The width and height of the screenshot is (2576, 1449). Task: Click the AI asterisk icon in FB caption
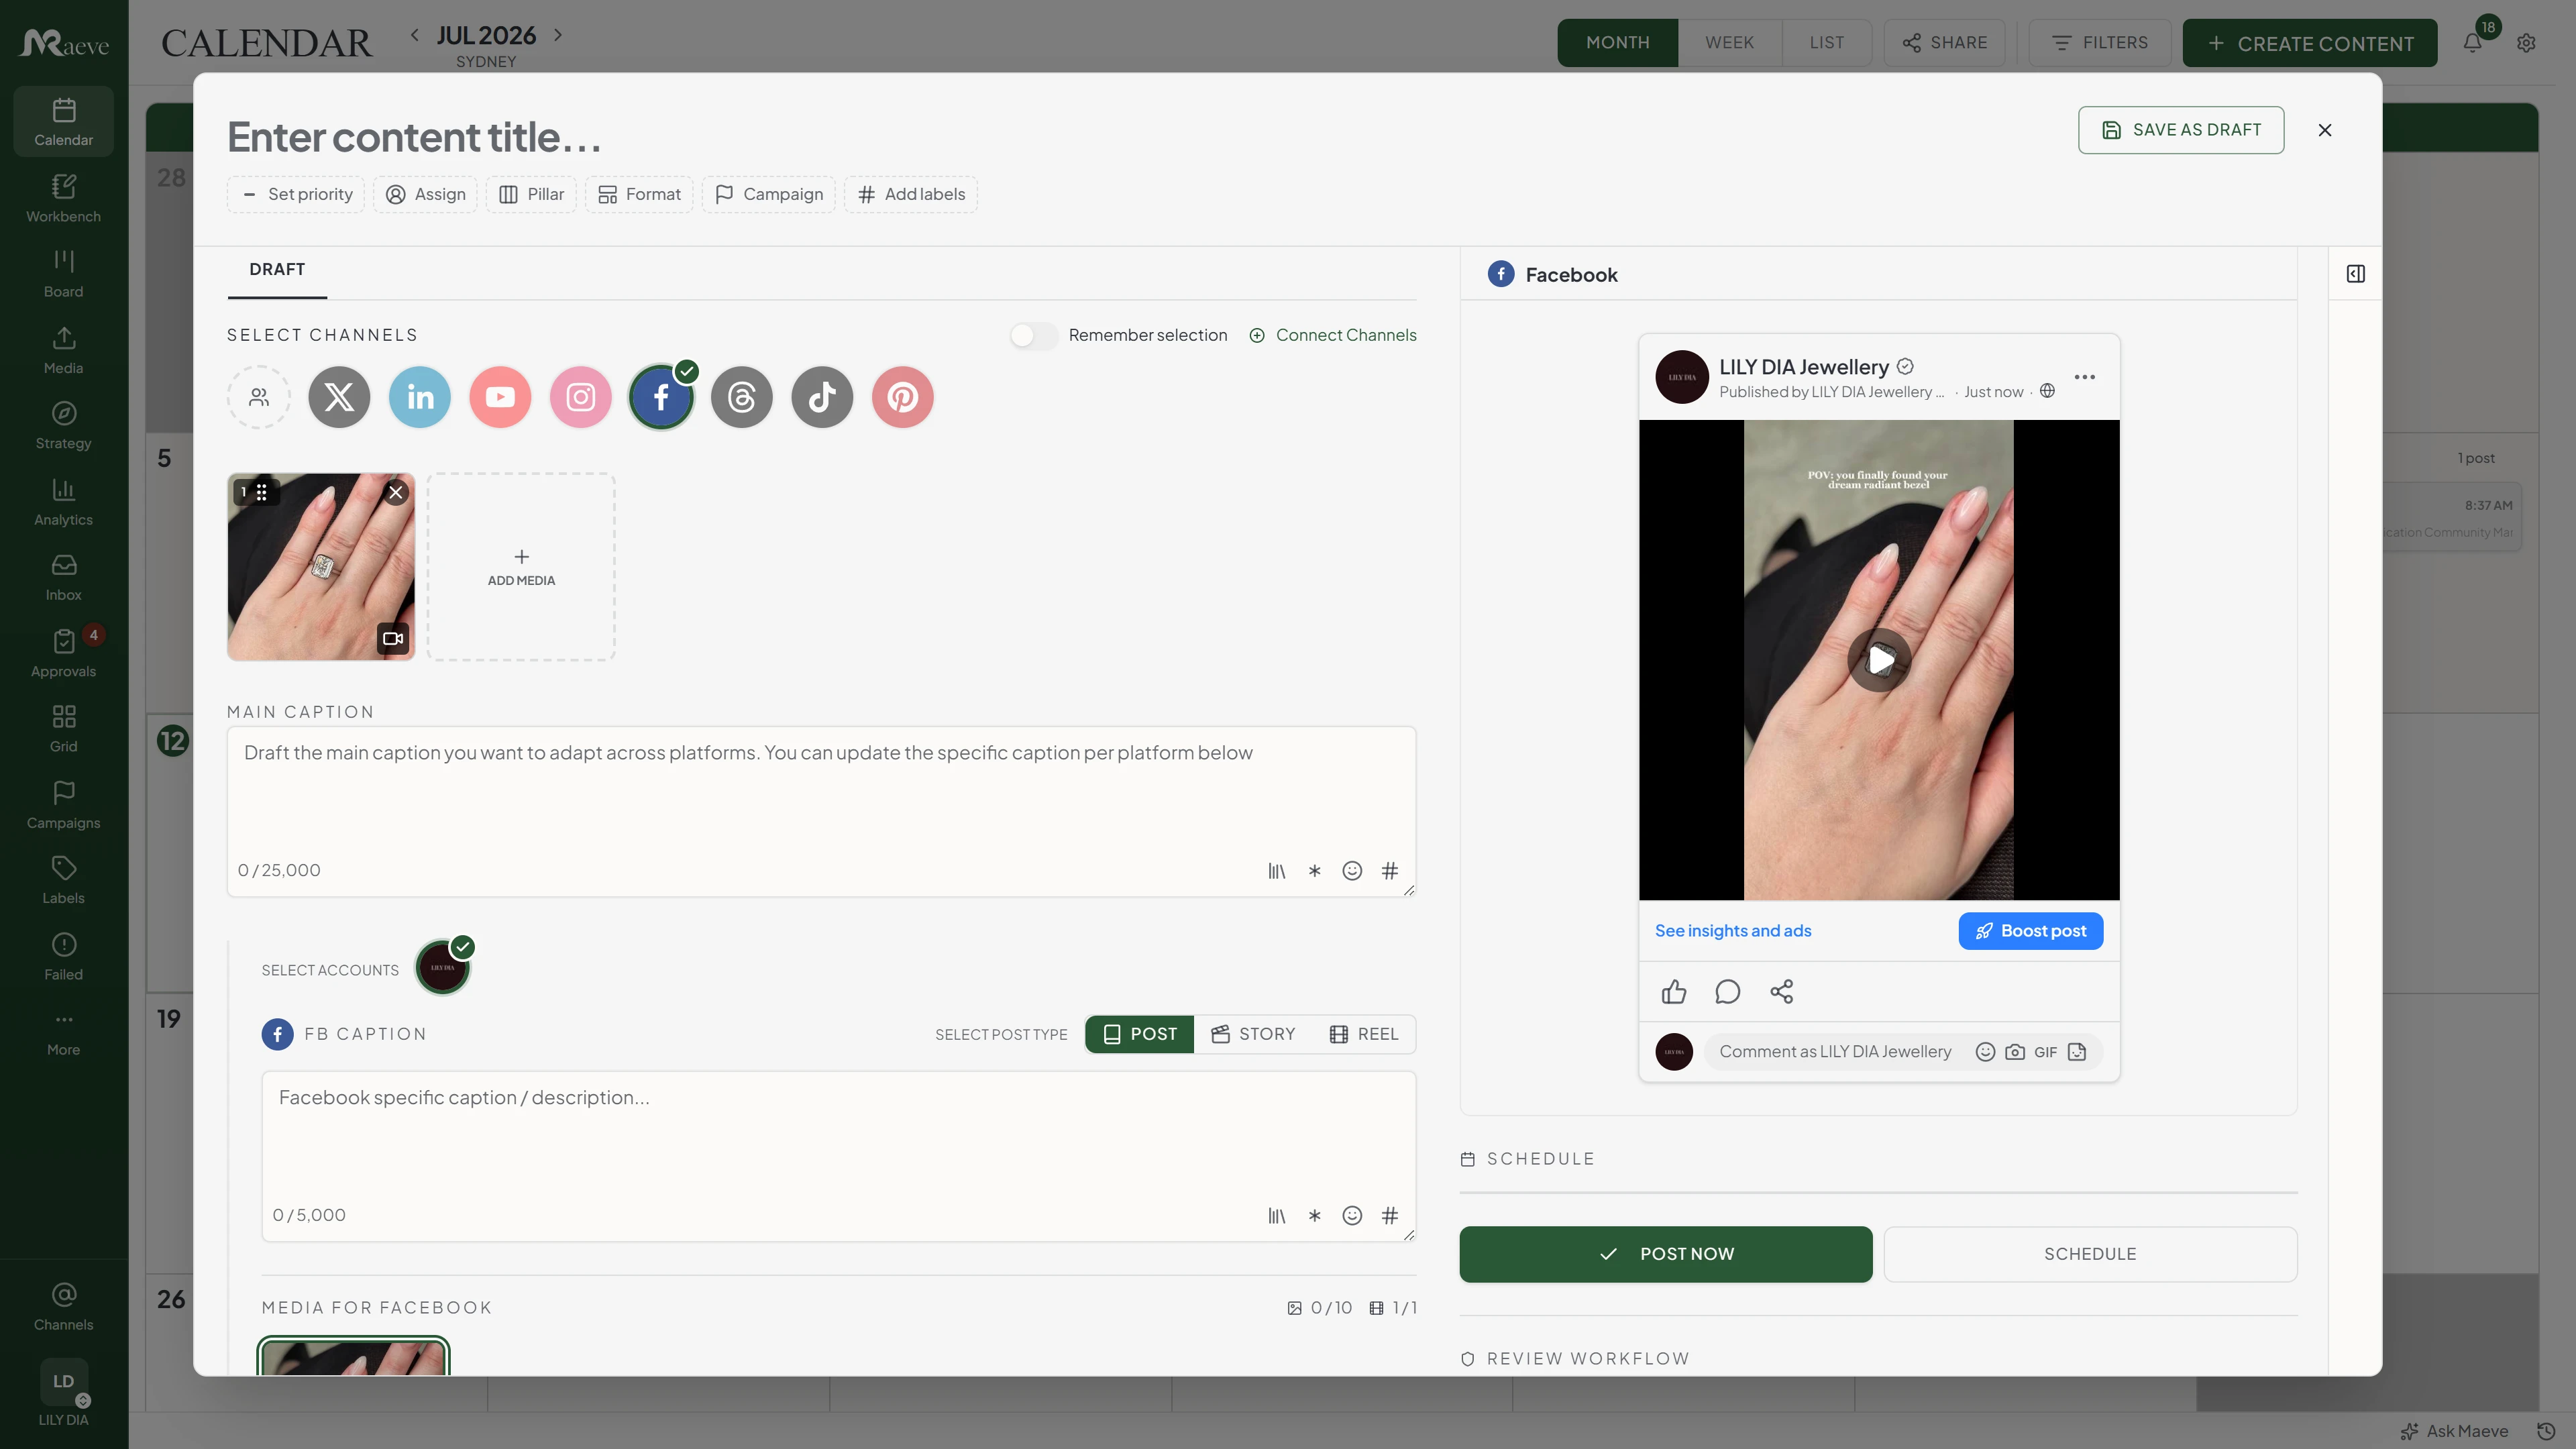[x=1314, y=1216]
